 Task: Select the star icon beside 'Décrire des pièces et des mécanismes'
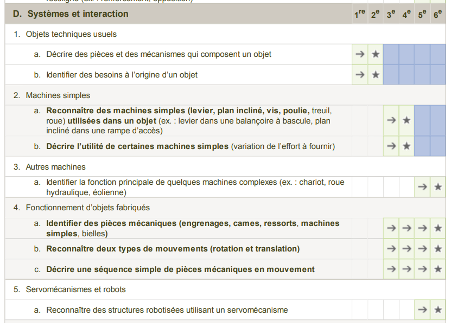[375, 54]
